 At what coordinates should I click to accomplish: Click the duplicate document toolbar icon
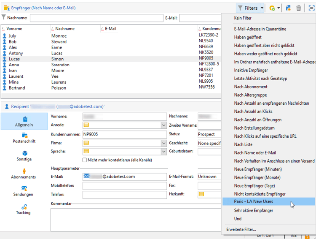coord(288,8)
